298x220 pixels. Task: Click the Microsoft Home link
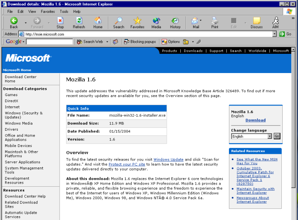coord(17,70)
